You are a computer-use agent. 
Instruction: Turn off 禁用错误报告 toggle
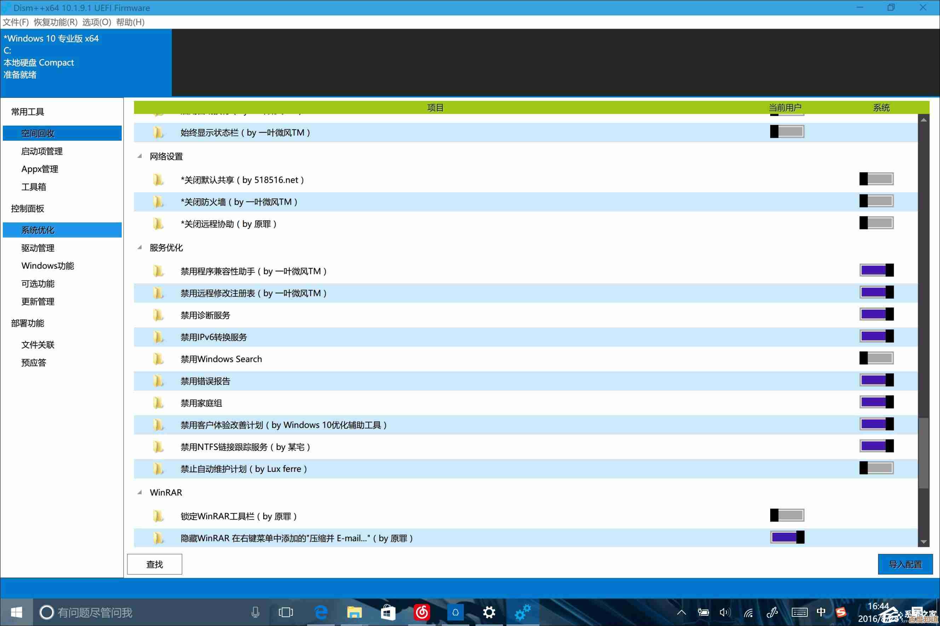tap(876, 380)
